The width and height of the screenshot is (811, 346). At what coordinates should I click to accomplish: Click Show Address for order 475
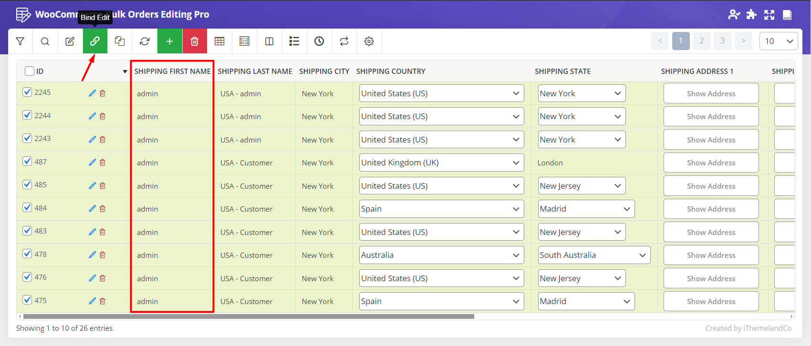711,301
